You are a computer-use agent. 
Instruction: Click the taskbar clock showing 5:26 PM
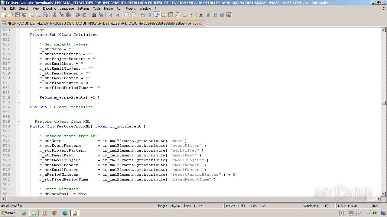(371, 213)
